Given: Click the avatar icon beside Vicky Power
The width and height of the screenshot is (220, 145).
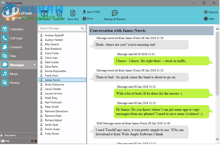Looking at the screenshot, I should click(x=42, y=133).
